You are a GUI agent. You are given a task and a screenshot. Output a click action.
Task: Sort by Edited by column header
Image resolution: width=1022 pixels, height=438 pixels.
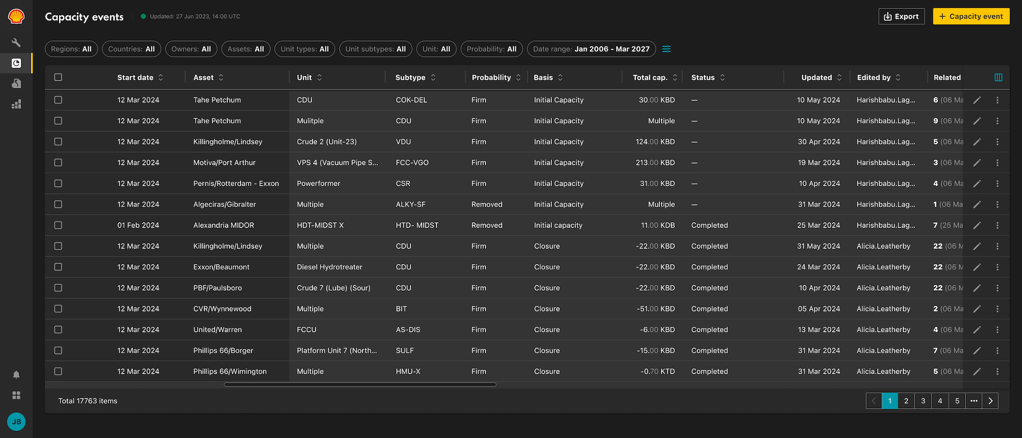pos(879,78)
